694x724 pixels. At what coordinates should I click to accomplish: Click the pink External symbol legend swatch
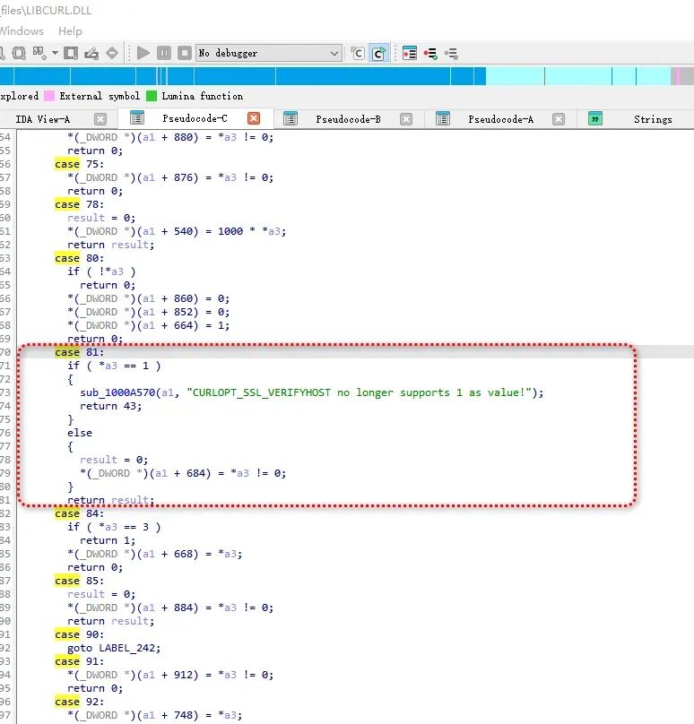[49, 96]
